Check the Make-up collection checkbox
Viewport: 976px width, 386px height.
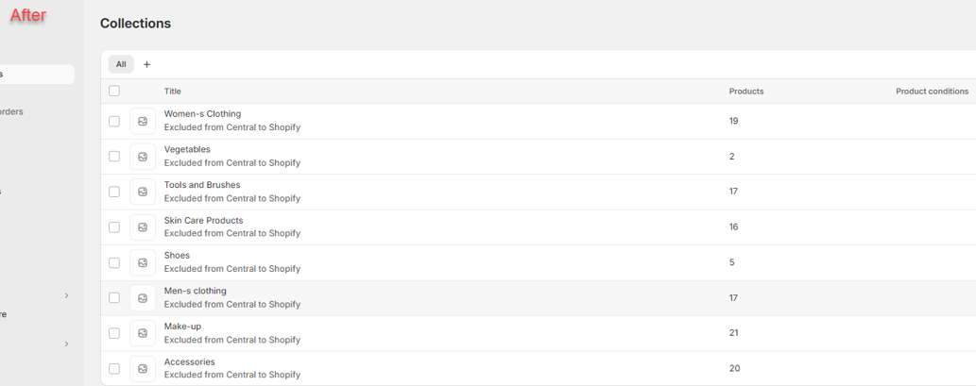click(x=114, y=333)
